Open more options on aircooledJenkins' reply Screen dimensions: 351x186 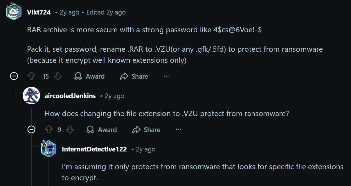tap(178, 130)
